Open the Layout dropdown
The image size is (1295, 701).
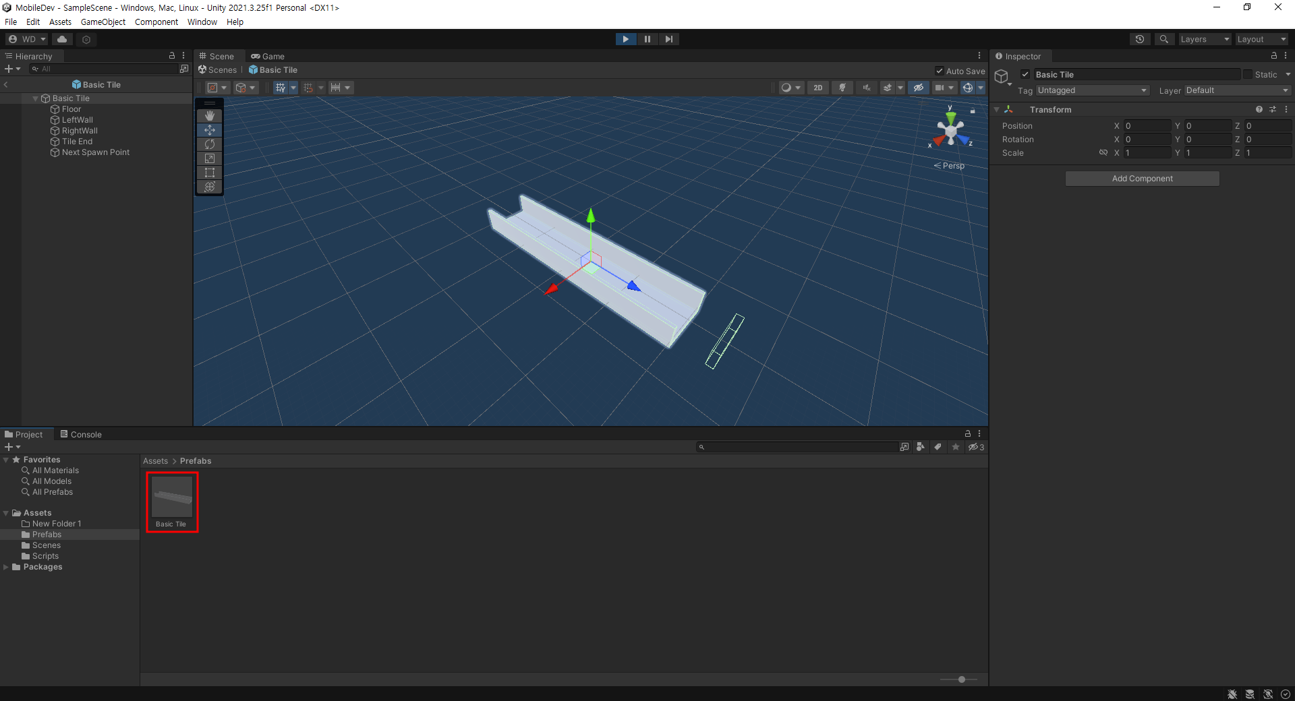(x=1261, y=39)
